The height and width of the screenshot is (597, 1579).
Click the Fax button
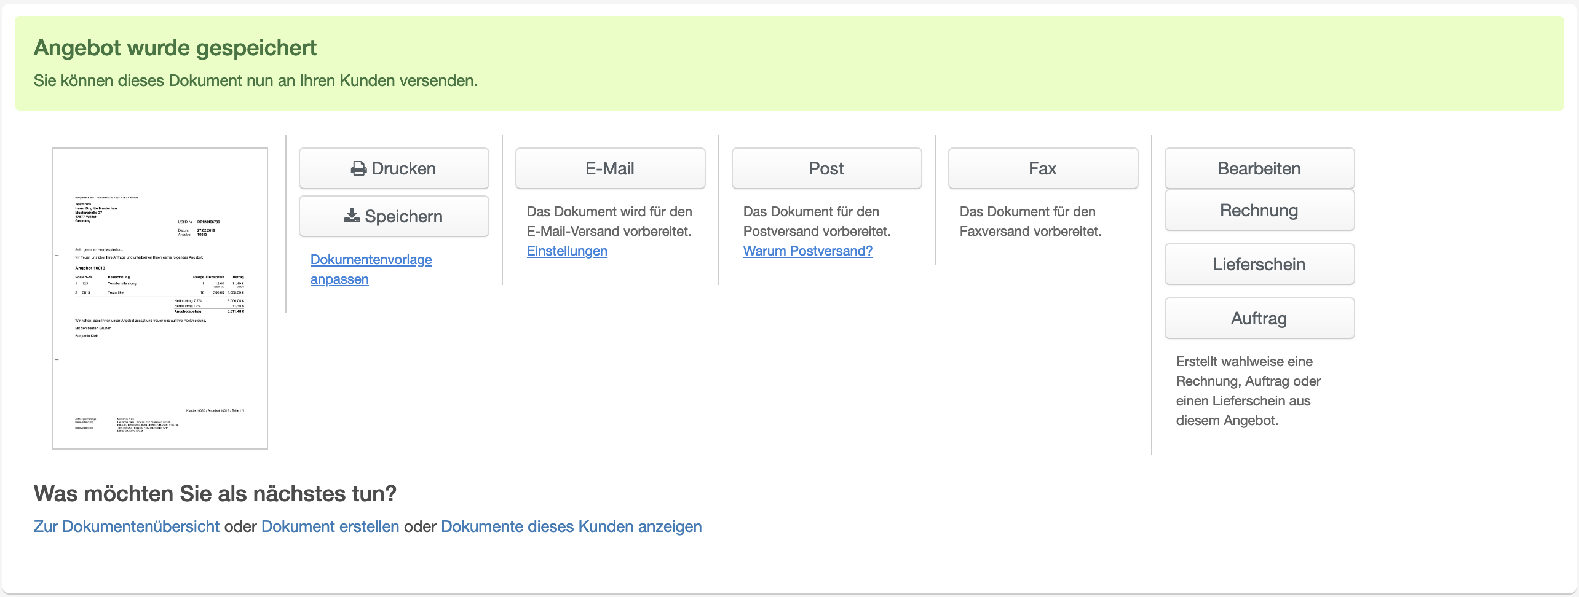coord(1043,168)
